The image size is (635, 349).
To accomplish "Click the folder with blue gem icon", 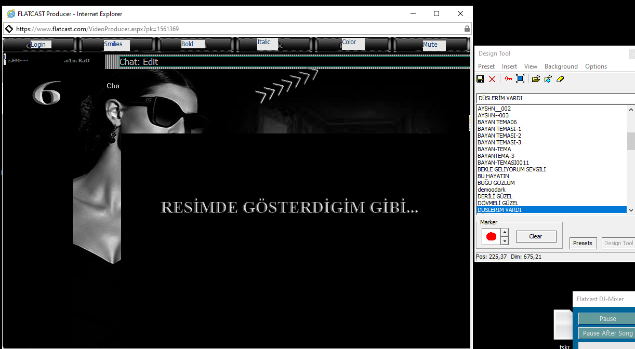I will [548, 79].
